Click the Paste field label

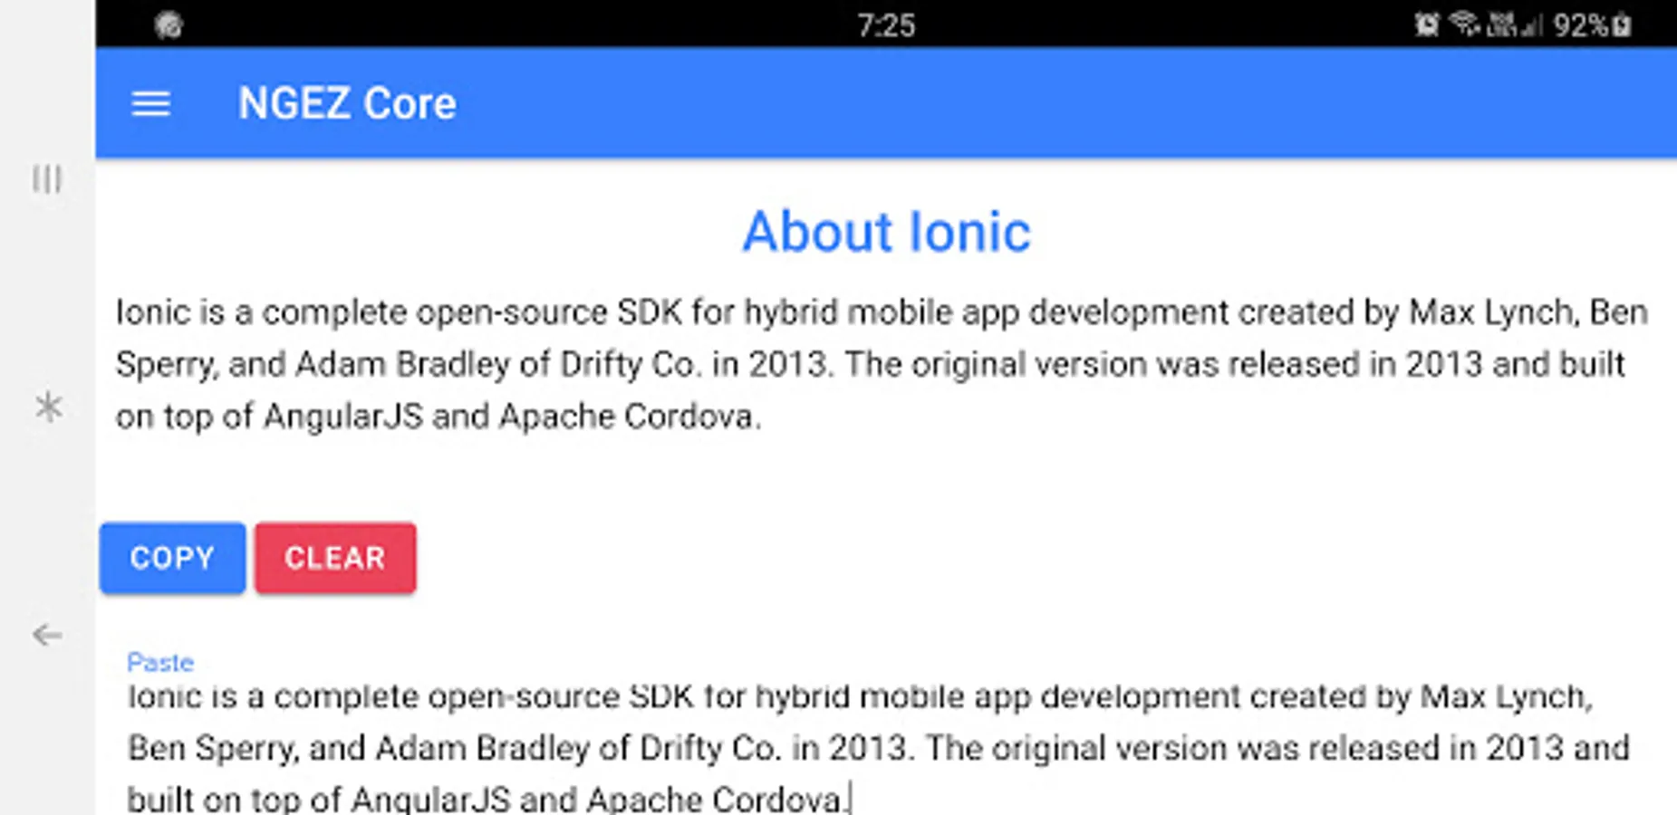coord(160,662)
